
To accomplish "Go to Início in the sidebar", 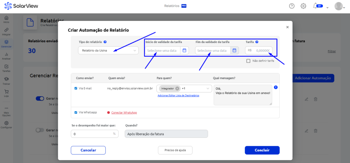I will (6, 19).
